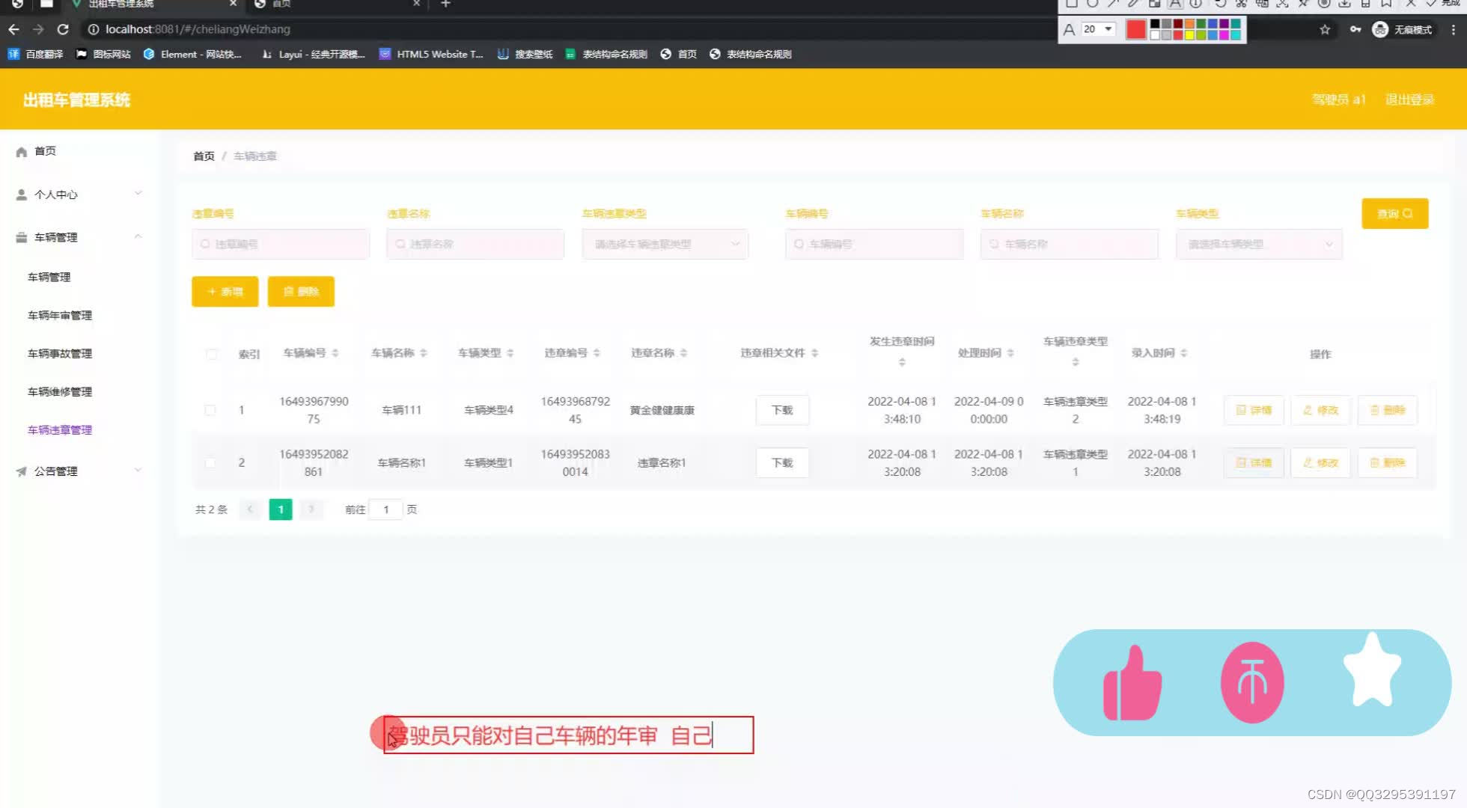Open the 百度翻译 bookmark
The image size is (1467, 808).
35,54
